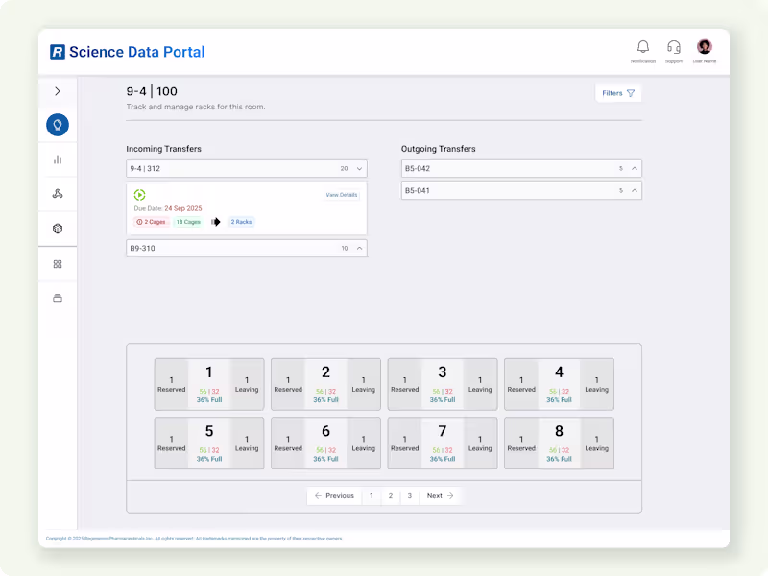The image size is (768, 576).
Task: Click the 9-4 | 100 room title
Action: pos(152,91)
